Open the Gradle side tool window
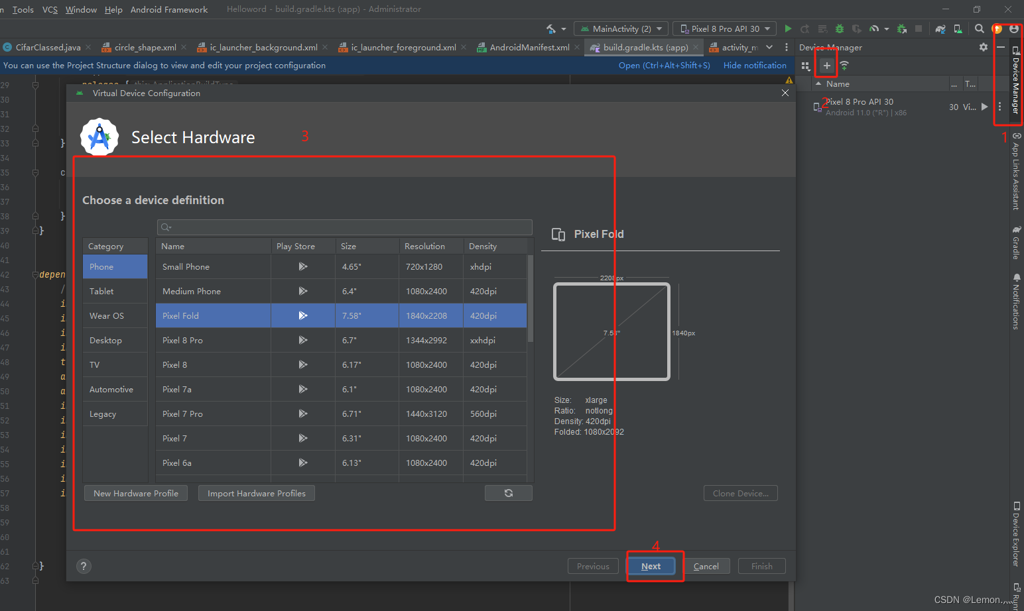Image resolution: width=1024 pixels, height=611 pixels. (x=1015, y=243)
